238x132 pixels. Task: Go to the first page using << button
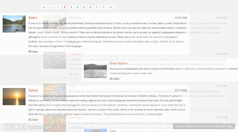[x=44, y=7]
